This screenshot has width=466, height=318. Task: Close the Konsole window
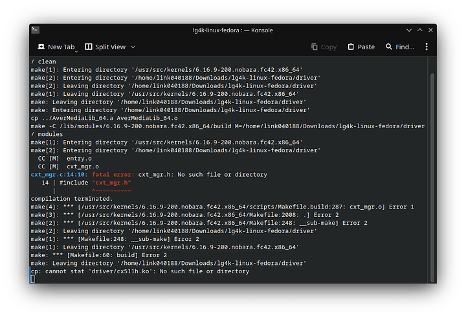430,30
